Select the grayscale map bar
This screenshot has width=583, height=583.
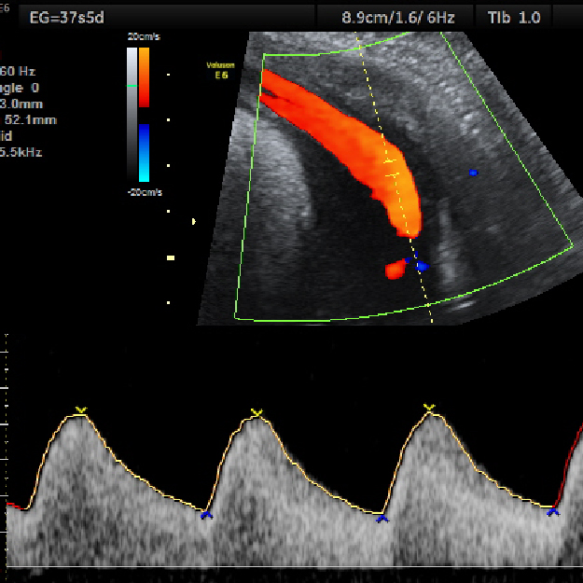coord(132,112)
